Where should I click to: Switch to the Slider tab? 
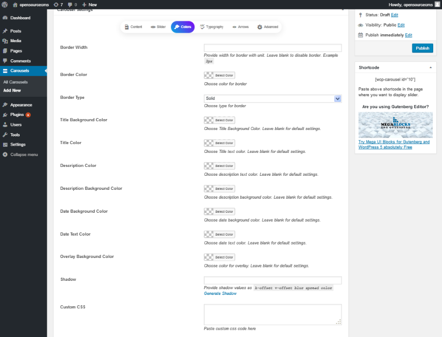[158, 27]
